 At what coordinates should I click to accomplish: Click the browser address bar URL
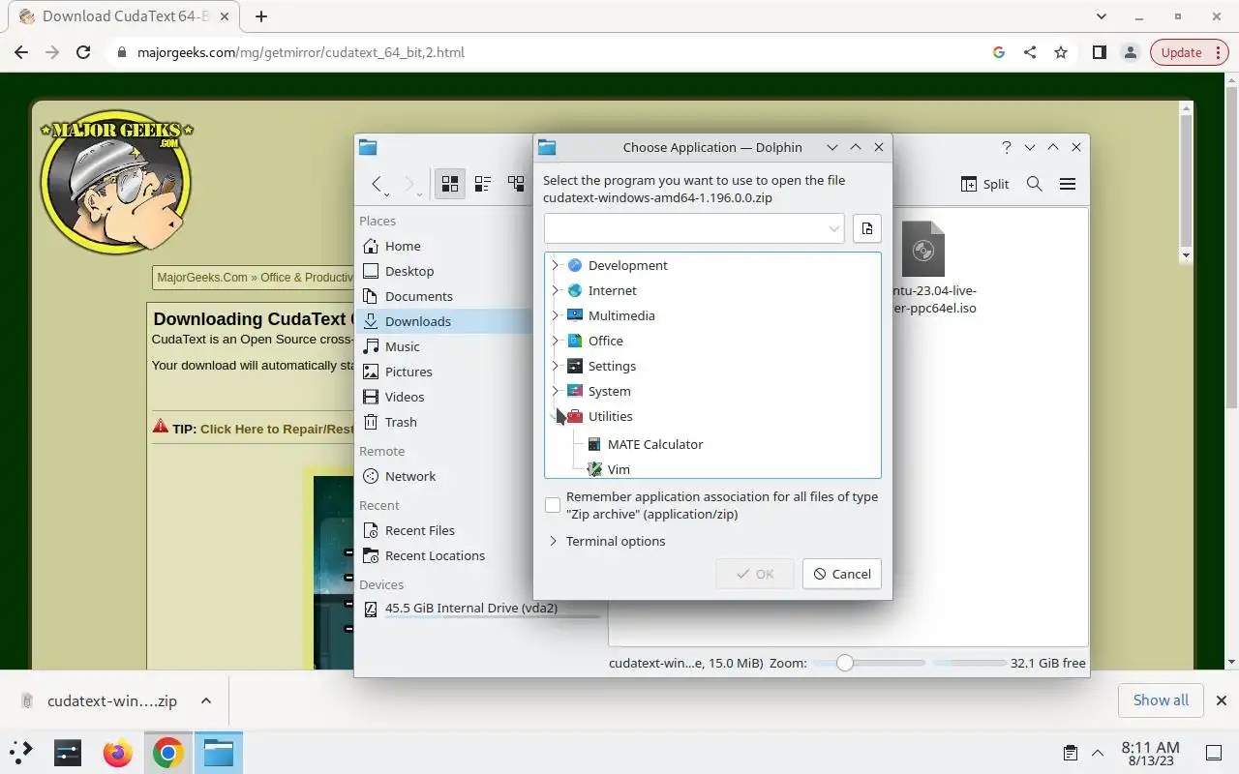click(300, 52)
